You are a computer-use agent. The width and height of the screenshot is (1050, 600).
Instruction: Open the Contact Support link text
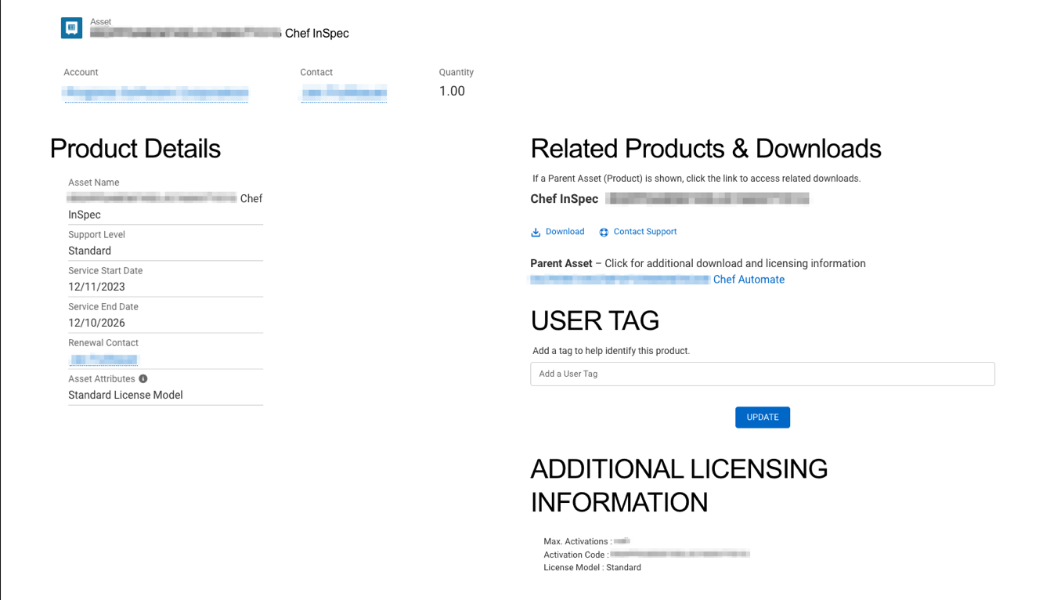click(644, 232)
